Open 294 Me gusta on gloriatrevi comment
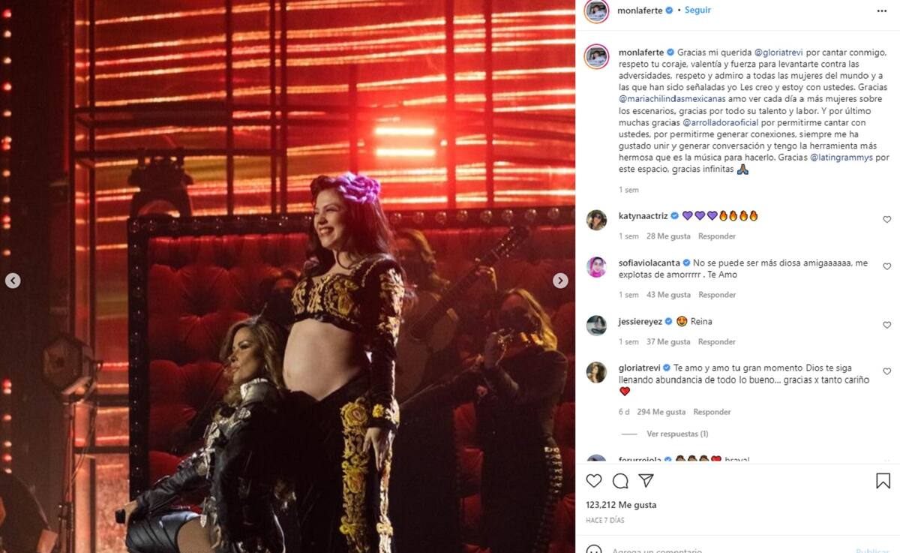Viewport: 900px width, 553px height. pyautogui.click(x=661, y=412)
